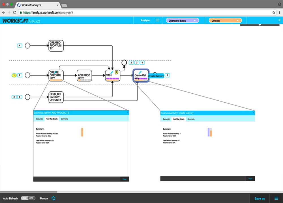Click path badge 5 next to the Create Delivery label
Viewport: 283px width, 203px height.
[x=167, y=75]
